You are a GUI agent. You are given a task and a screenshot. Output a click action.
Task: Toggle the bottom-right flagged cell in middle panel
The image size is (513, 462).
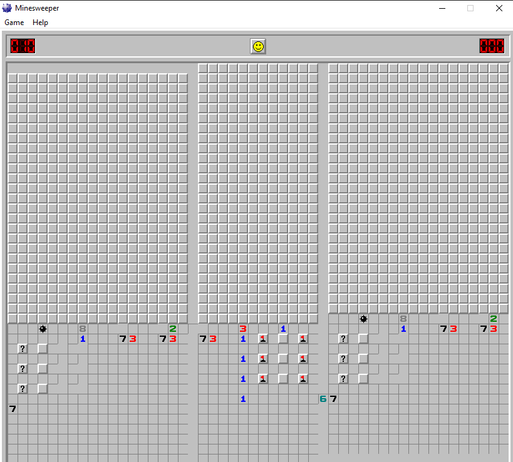click(303, 379)
